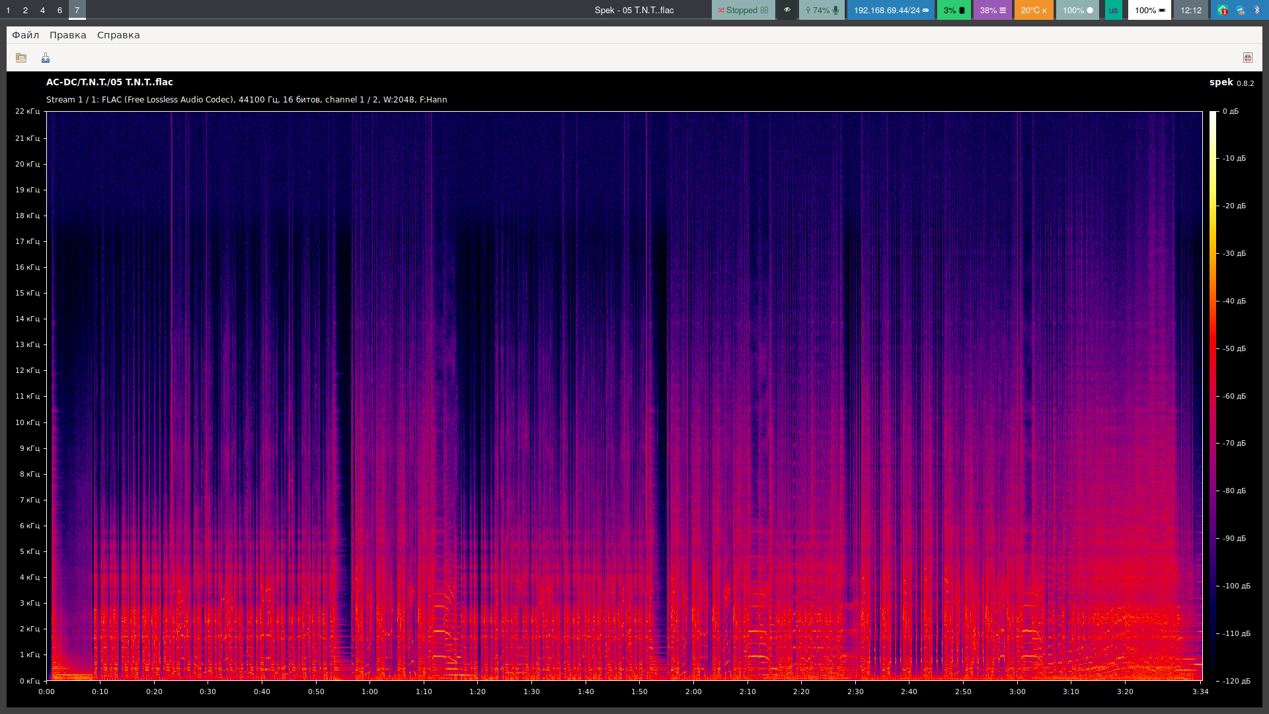Click the 12:12 clock
This screenshot has width=1269, height=714.
[1190, 10]
